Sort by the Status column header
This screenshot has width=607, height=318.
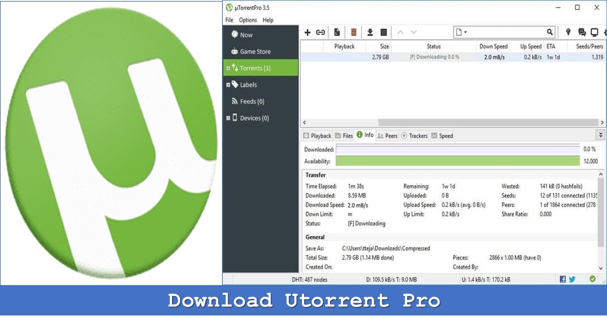click(x=433, y=46)
